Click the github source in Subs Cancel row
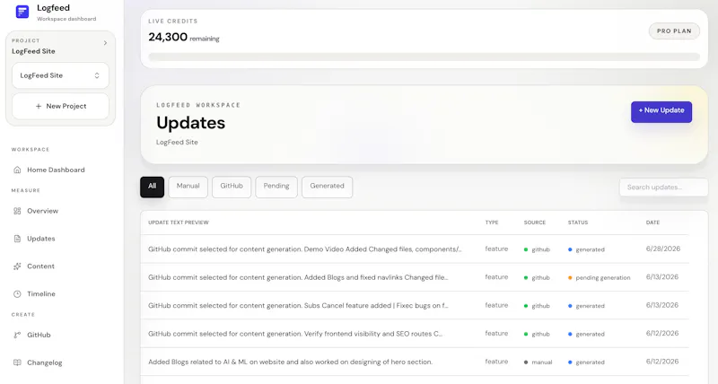This screenshot has height=384, width=718. click(x=537, y=306)
